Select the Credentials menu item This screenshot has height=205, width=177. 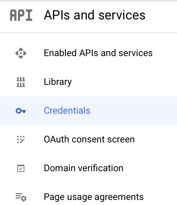click(x=88, y=111)
